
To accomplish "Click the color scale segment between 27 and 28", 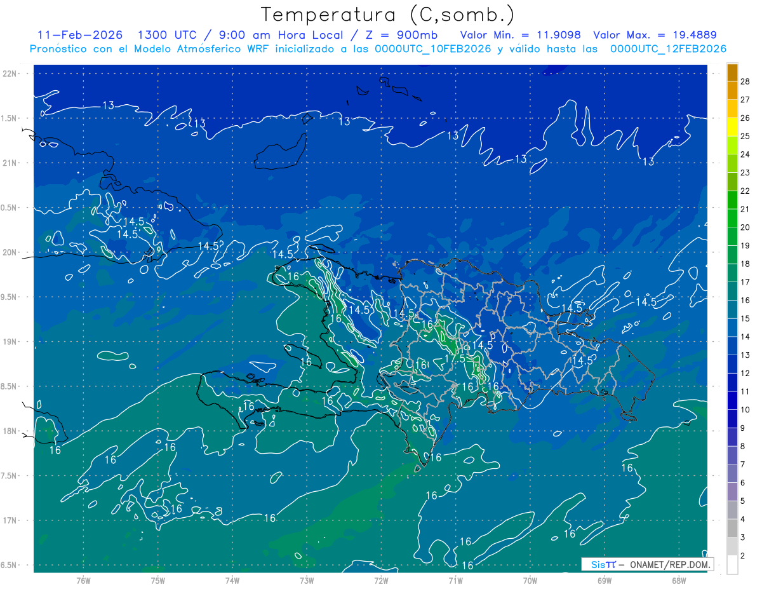I will 732,91.
